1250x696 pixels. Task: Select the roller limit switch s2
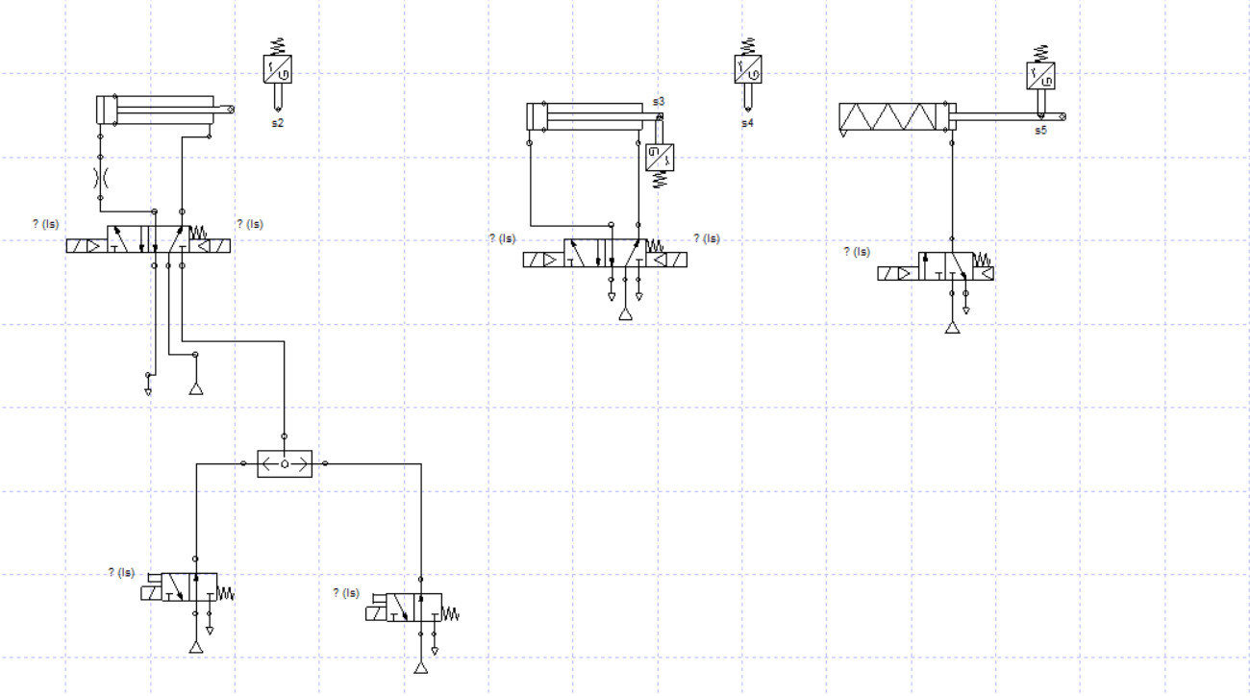(276, 67)
